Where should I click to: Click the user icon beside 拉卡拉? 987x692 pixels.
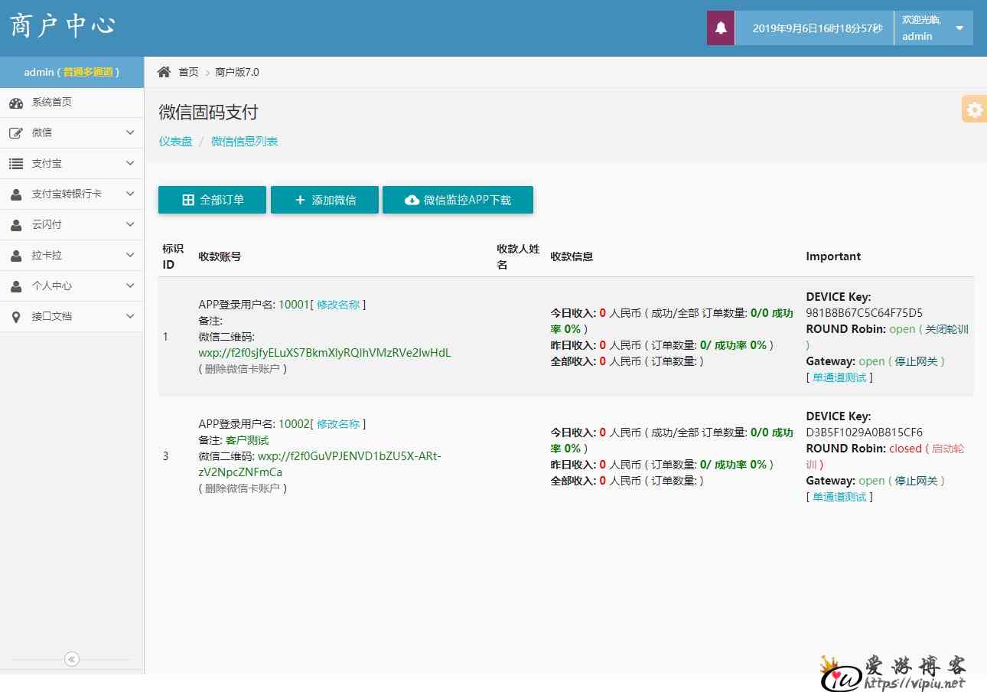pos(16,256)
